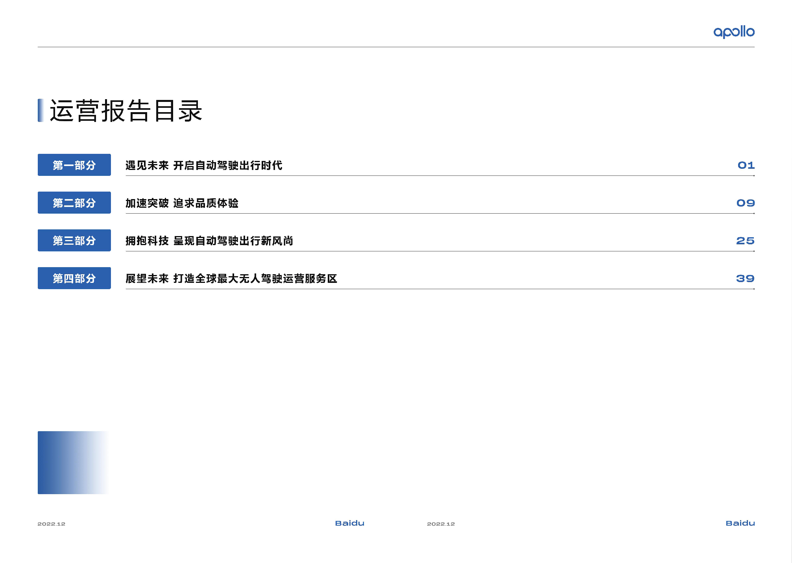Click page number 01

[746, 165]
